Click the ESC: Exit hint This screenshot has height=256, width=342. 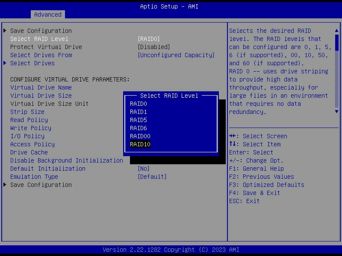click(x=244, y=201)
